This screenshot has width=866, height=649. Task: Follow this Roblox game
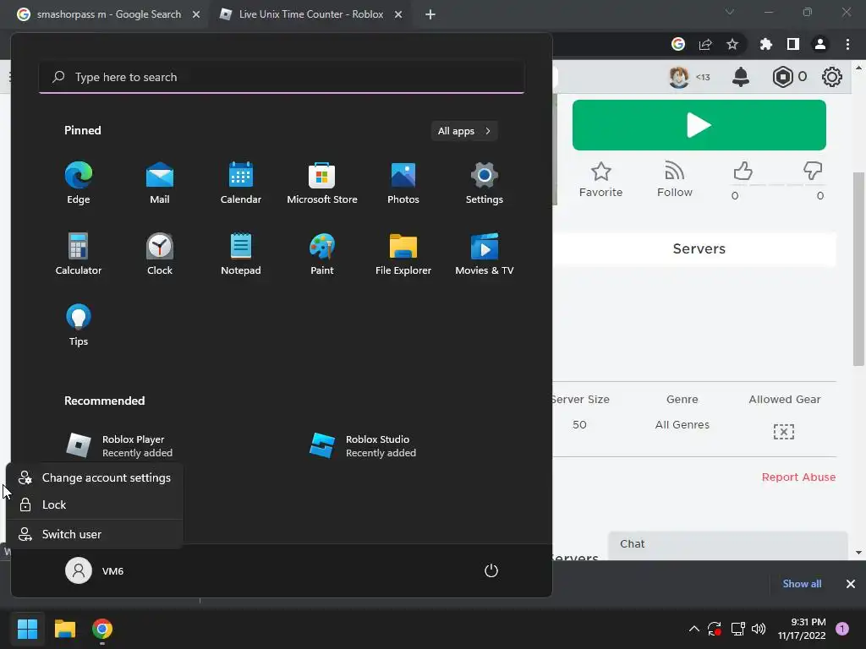pos(674,180)
